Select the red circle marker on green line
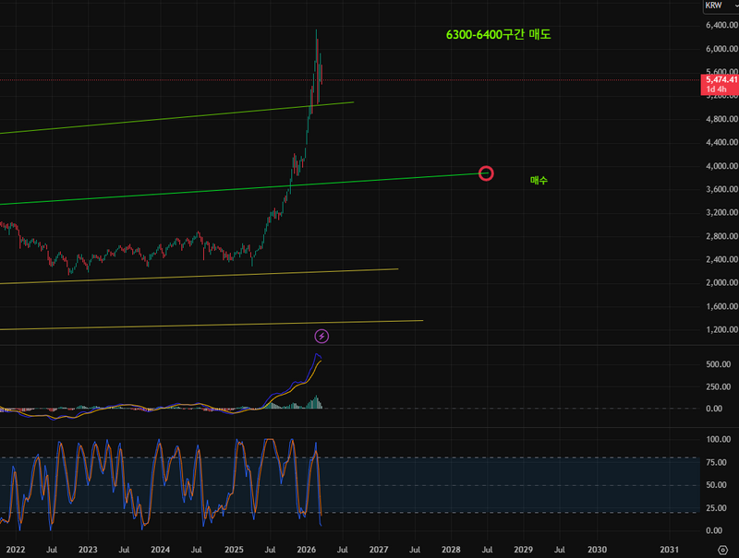Viewport: 739px width, 558px height. [486, 173]
